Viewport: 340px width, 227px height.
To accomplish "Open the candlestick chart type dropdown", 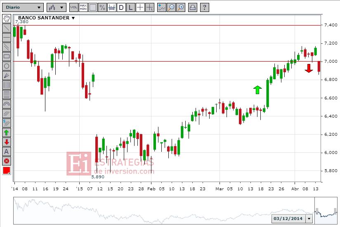I will pos(57,7).
